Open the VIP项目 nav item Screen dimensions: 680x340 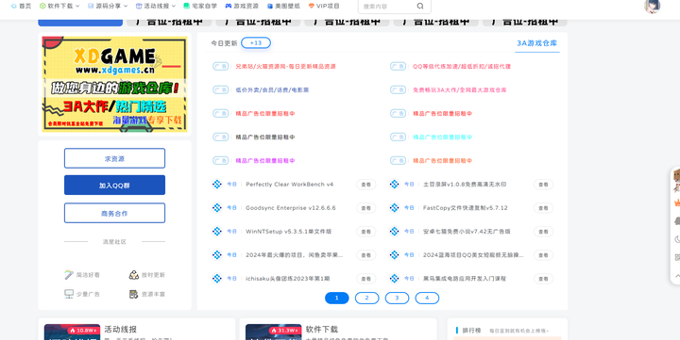click(x=328, y=6)
